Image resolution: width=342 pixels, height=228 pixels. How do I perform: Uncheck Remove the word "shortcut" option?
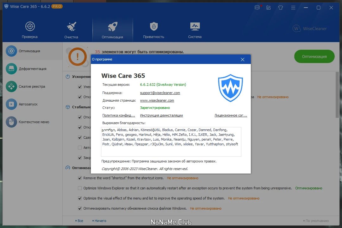click(80, 178)
